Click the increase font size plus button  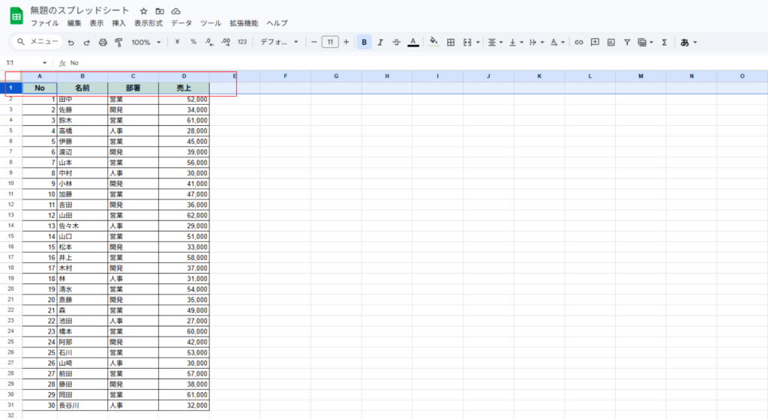(346, 43)
